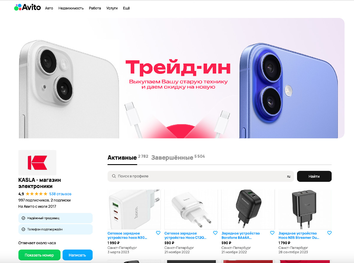The width and height of the screenshot is (354, 263).
Task: Click the five-star rating icons
Action: [x=36, y=194]
